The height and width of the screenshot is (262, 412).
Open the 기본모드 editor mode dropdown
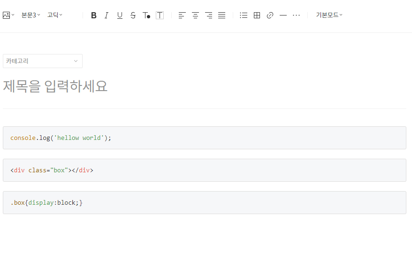[329, 15]
